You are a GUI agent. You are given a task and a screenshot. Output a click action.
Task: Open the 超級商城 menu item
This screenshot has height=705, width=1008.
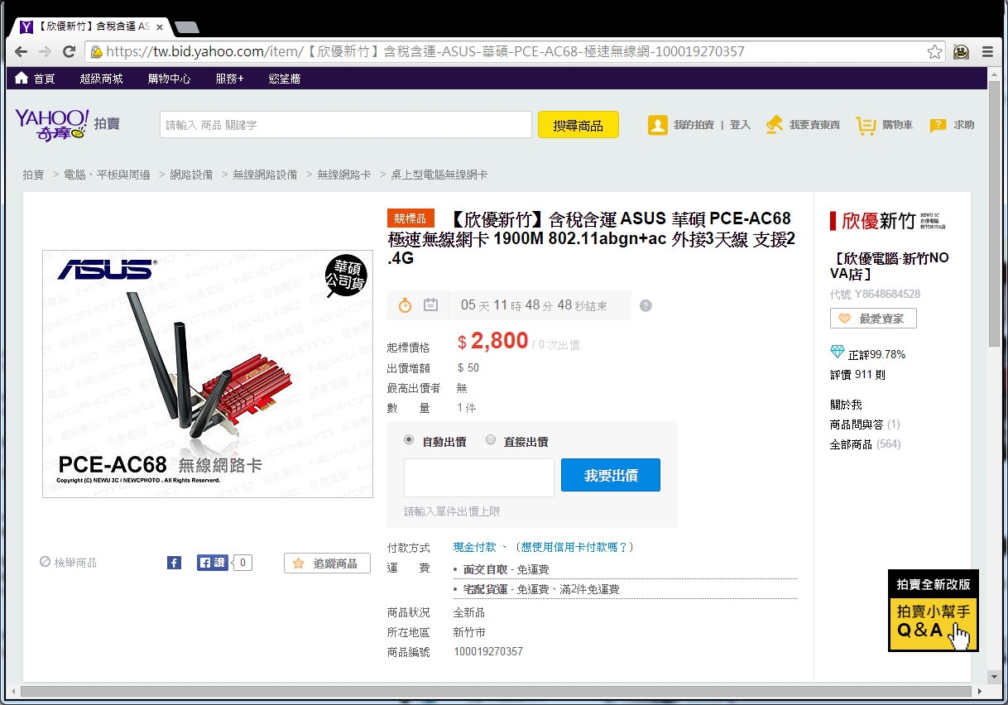tap(101, 79)
